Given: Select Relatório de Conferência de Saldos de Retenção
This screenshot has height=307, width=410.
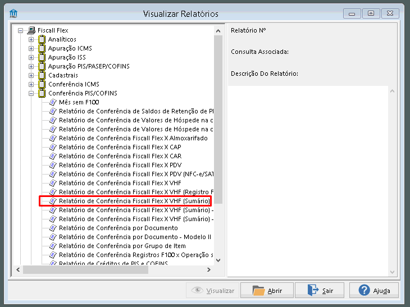Looking at the screenshot, I should click(x=136, y=111).
